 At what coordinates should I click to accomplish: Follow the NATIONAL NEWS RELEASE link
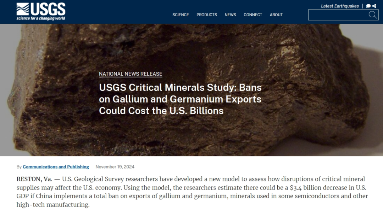tap(131, 74)
